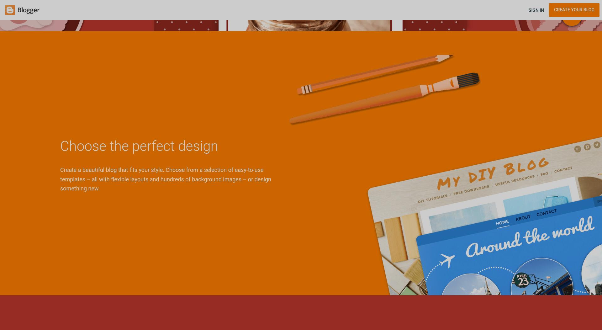Click the pencil illustration

click(x=375, y=74)
